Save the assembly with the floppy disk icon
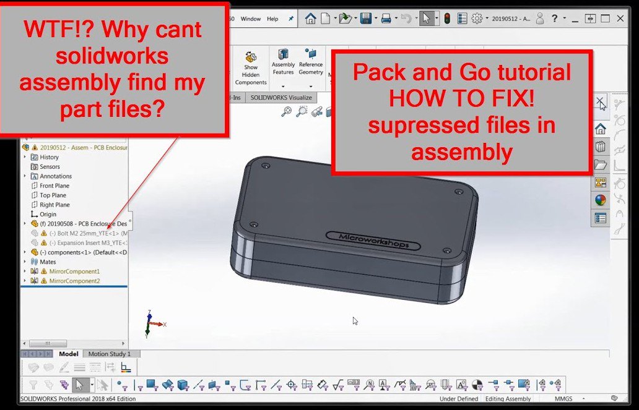The image size is (639, 410). pyautogui.click(x=365, y=19)
